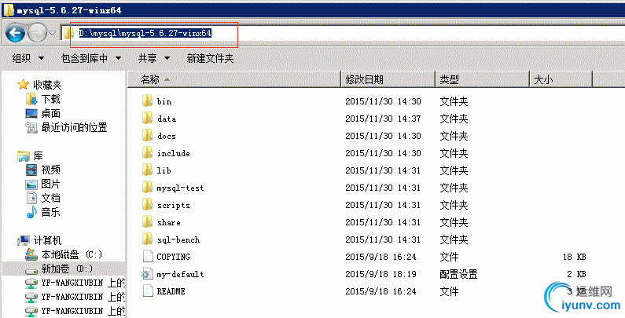Click the bin folder name text
Screen dimensions: 625x318
pos(164,101)
